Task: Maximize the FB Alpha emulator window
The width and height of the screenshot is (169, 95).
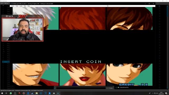Action: [x=149, y=3]
